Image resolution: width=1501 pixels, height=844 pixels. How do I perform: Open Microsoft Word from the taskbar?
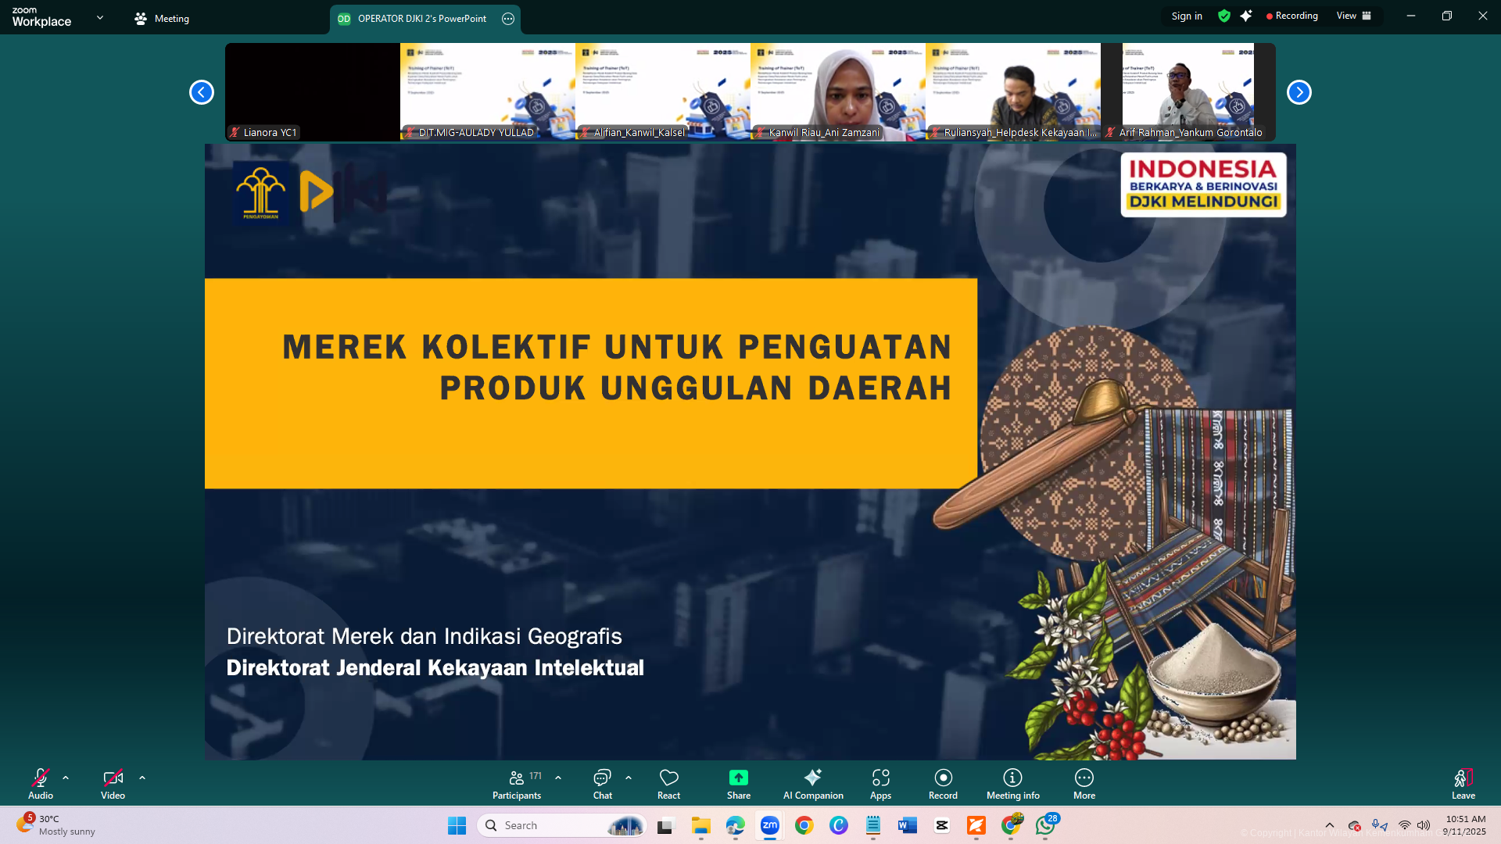click(907, 825)
